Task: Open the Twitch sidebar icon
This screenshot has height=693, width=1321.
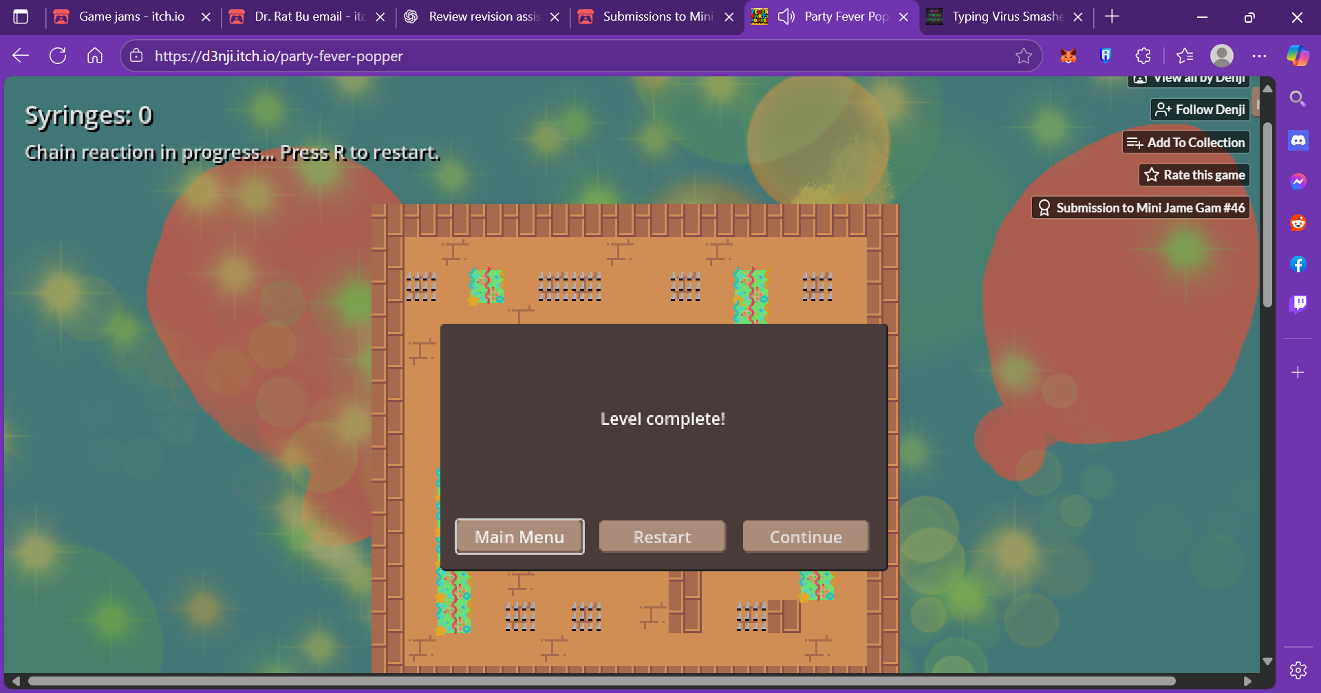Action: point(1298,303)
